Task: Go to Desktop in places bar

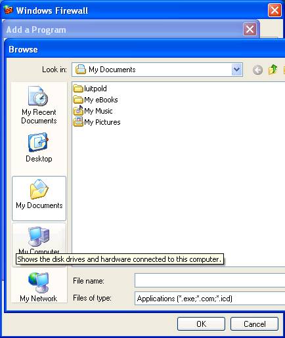Action: click(x=39, y=148)
